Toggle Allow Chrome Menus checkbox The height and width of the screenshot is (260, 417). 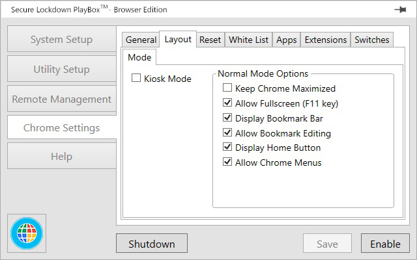click(x=227, y=162)
